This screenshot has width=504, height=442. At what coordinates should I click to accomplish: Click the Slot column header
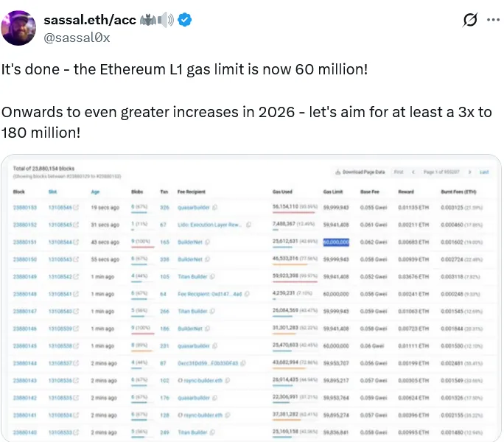pos(52,190)
